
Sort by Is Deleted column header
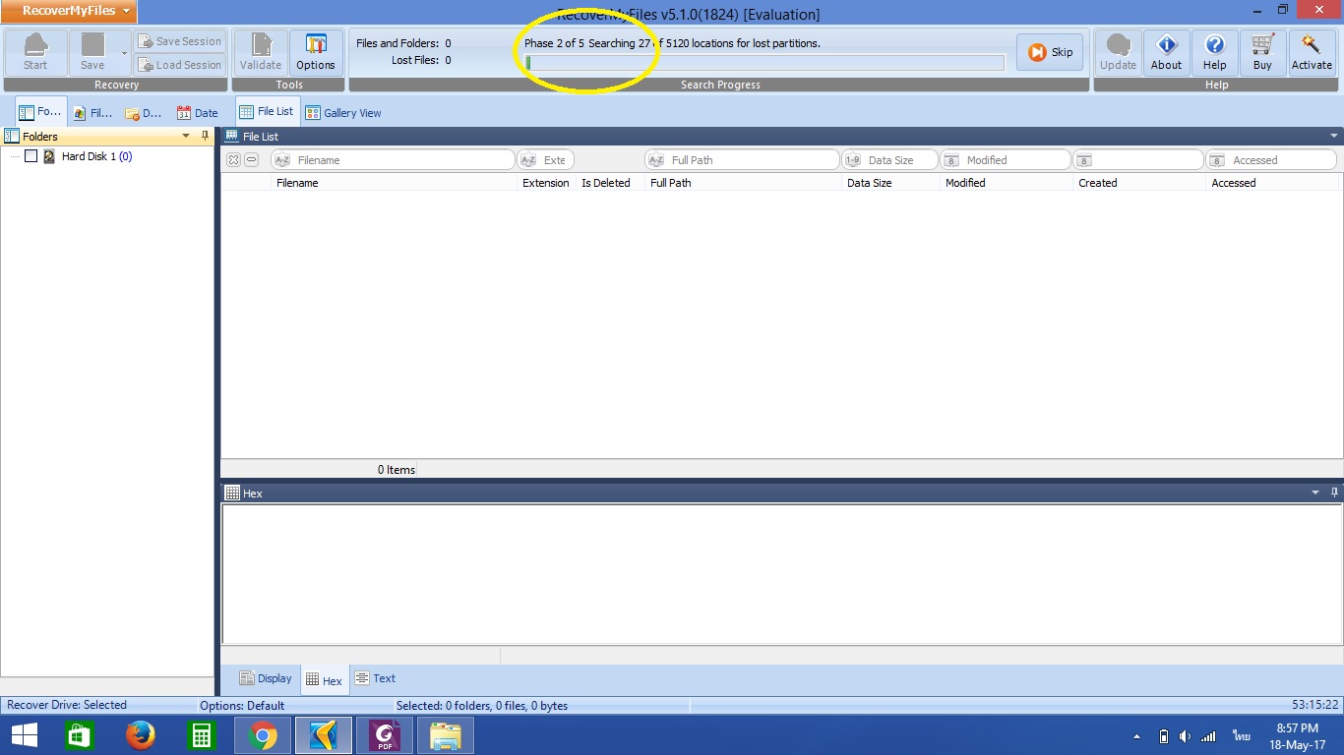point(610,183)
